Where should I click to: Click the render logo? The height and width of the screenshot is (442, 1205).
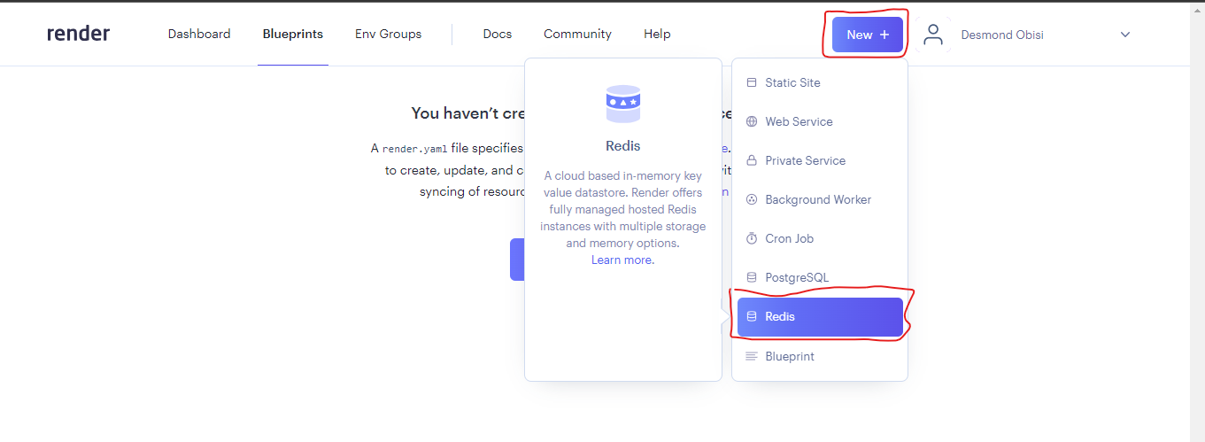pos(78,34)
